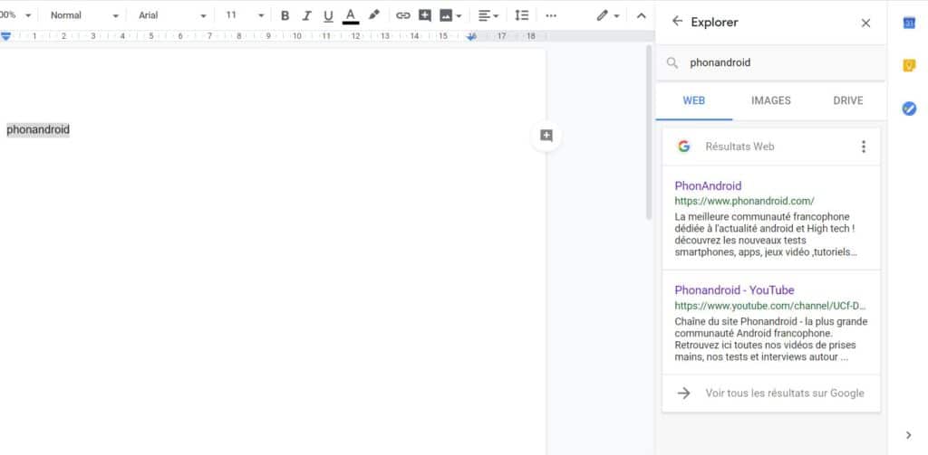Click the Explorer search magnifier icon
928x455 pixels.
pyautogui.click(x=672, y=62)
